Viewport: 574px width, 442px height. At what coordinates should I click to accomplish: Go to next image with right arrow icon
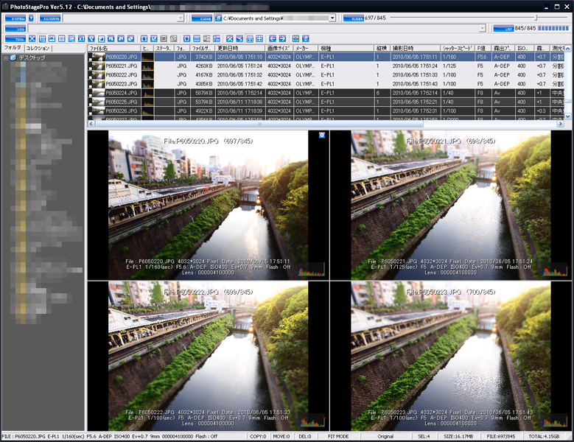[283, 39]
